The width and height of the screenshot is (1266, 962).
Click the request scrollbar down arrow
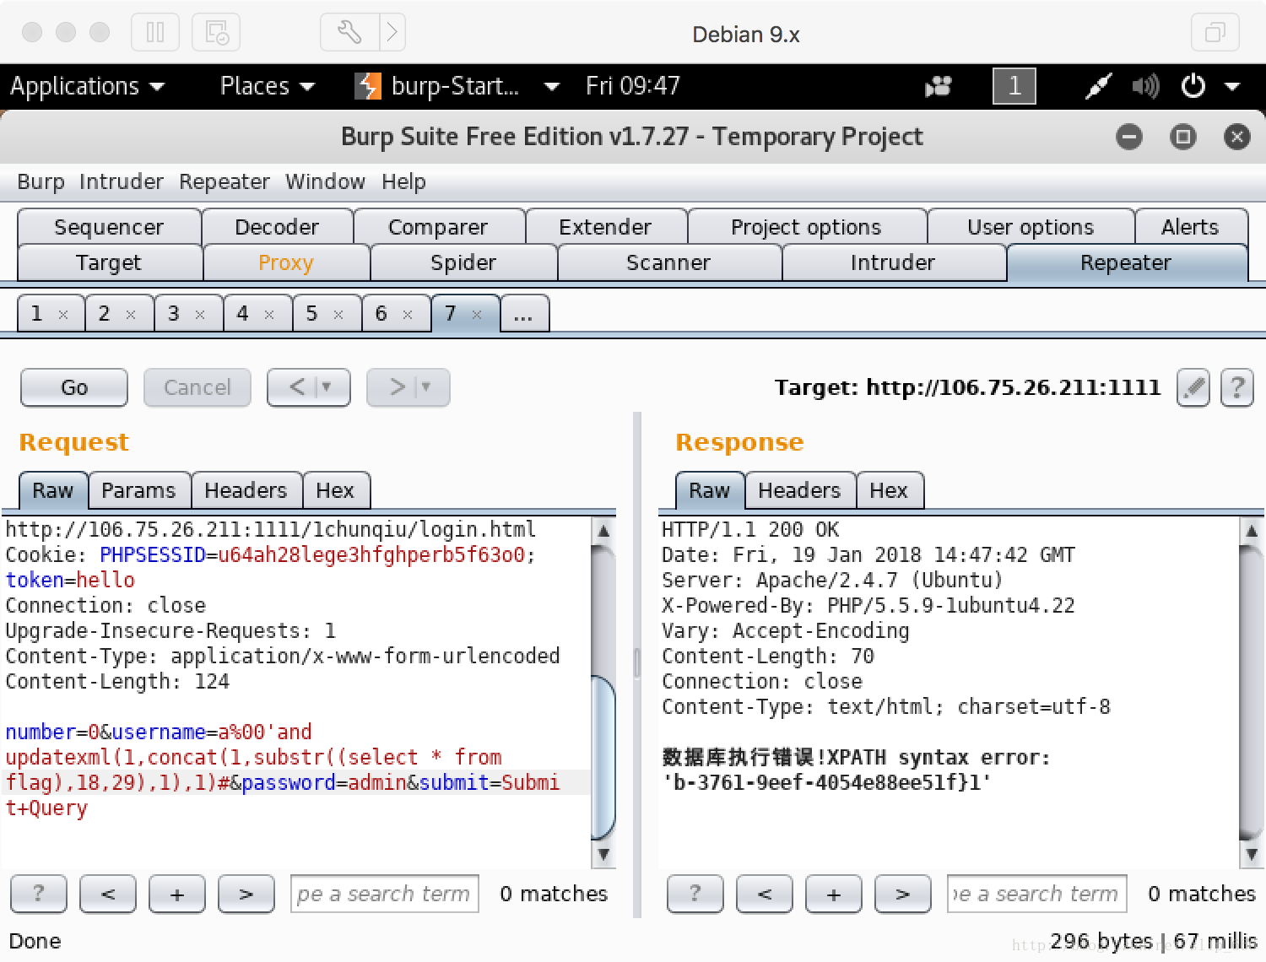603,854
